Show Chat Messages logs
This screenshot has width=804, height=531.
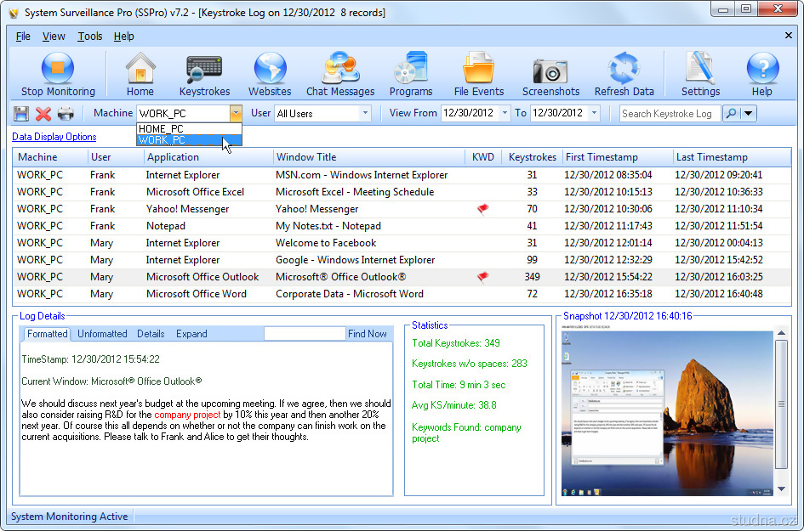click(x=340, y=74)
